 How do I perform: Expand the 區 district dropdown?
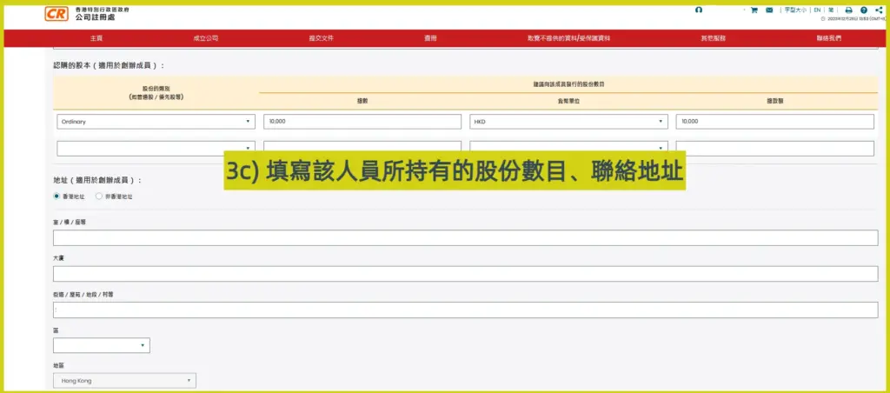101,346
